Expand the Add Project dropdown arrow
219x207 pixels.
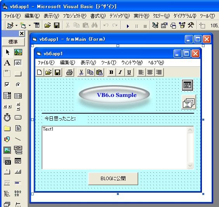tap(16, 25)
